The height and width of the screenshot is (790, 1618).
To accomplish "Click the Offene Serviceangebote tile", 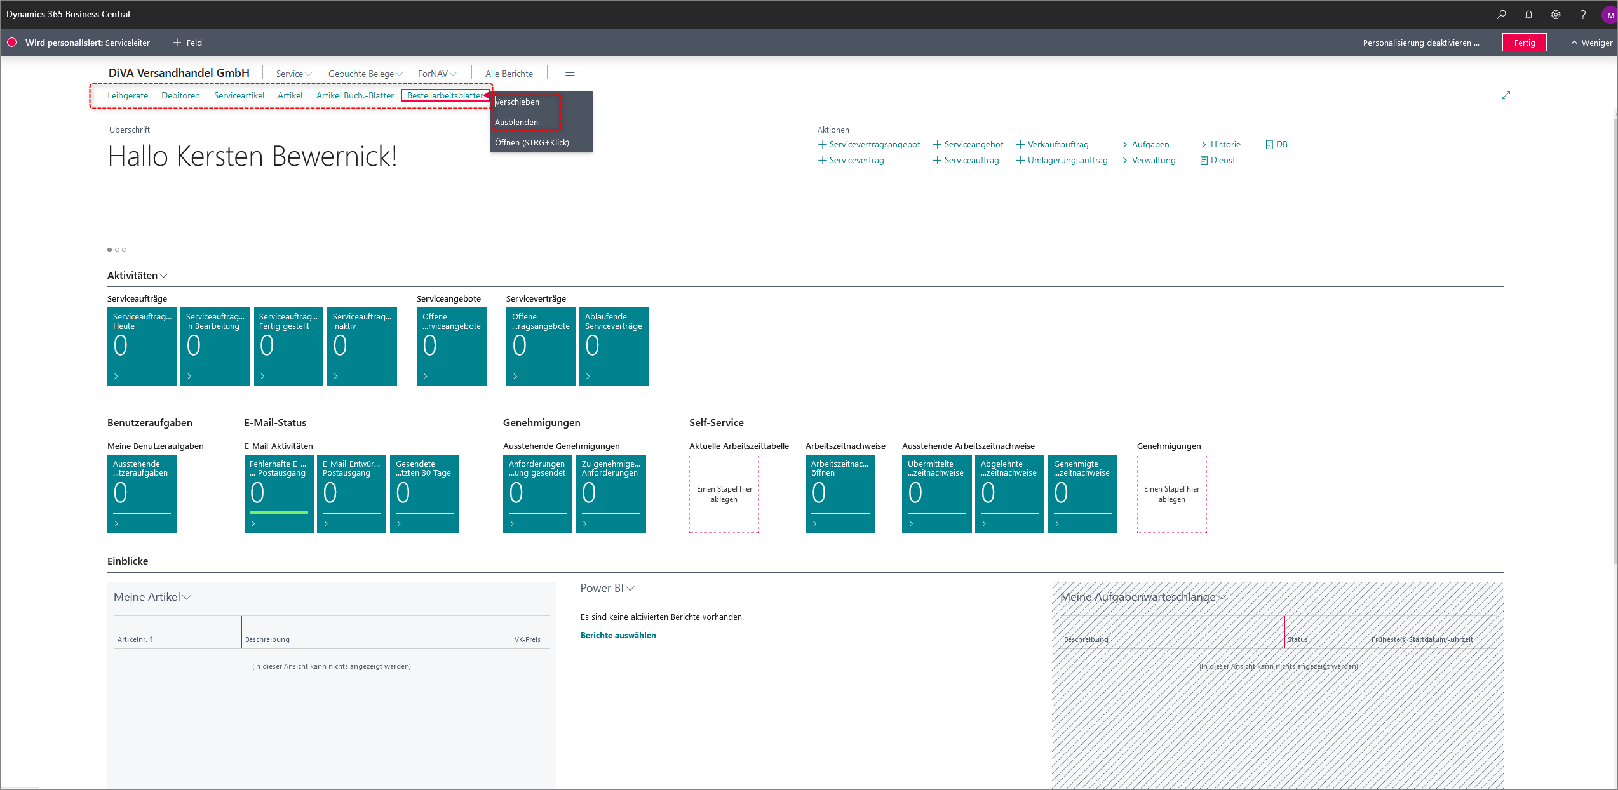I will 452,347.
